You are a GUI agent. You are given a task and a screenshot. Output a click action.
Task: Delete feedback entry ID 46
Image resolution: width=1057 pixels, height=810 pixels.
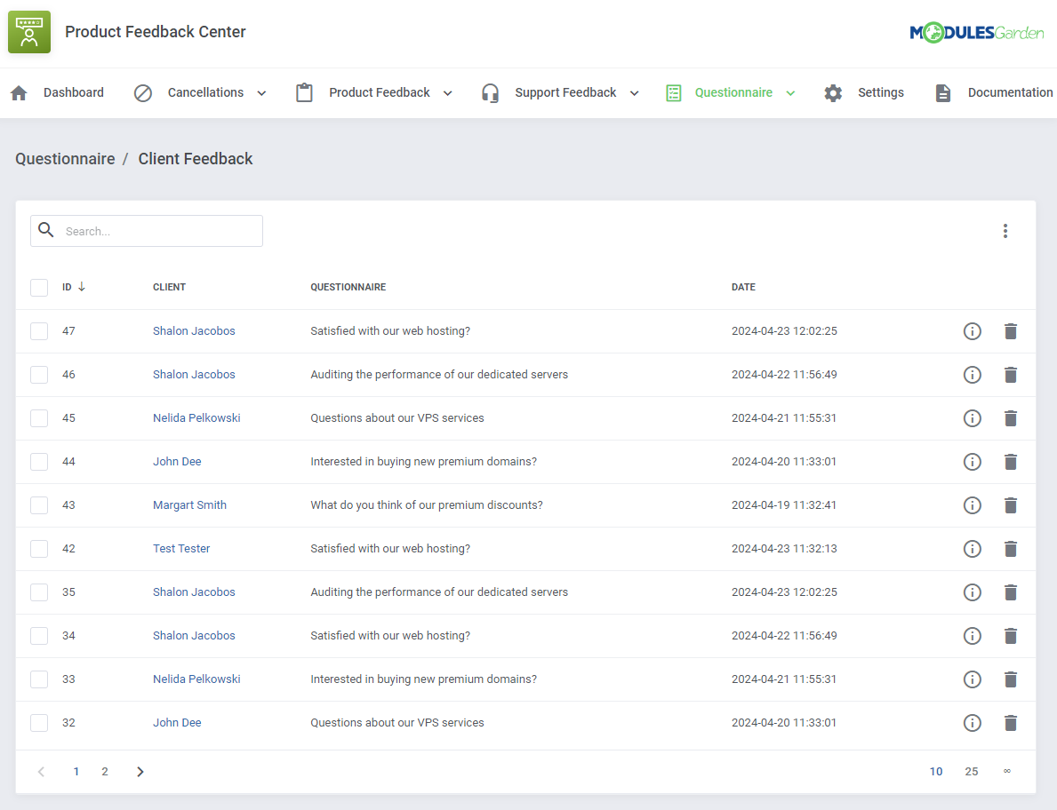[x=1011, y=375]
